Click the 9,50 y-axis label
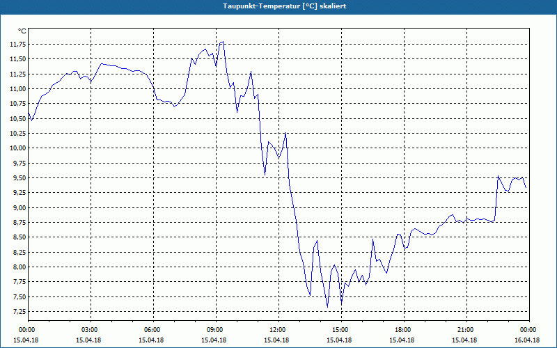Viewport: 557px width, 348px height. [19, 178]
